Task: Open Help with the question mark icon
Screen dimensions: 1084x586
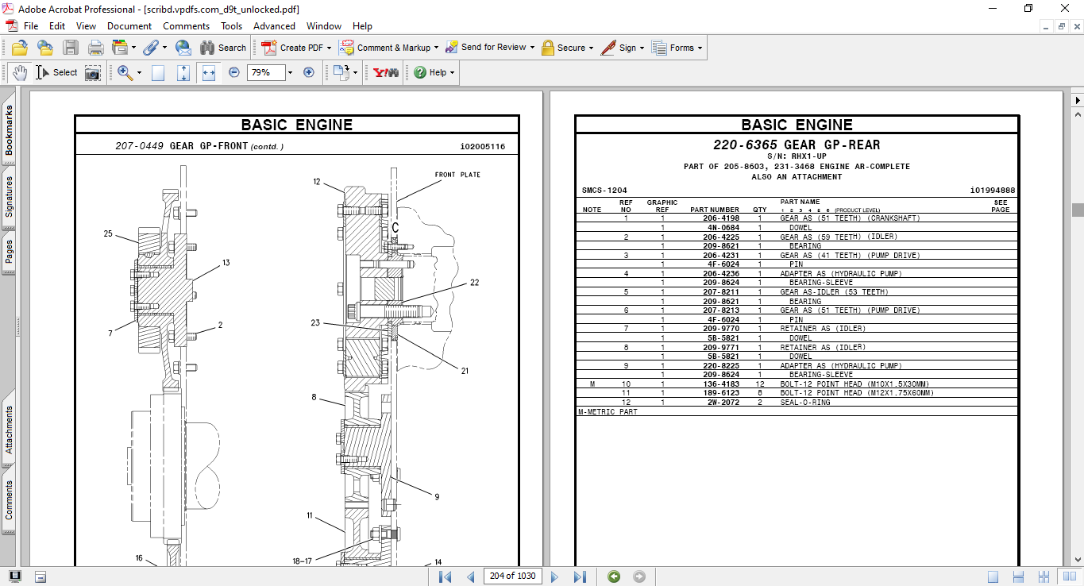Action: pos(419,72)
